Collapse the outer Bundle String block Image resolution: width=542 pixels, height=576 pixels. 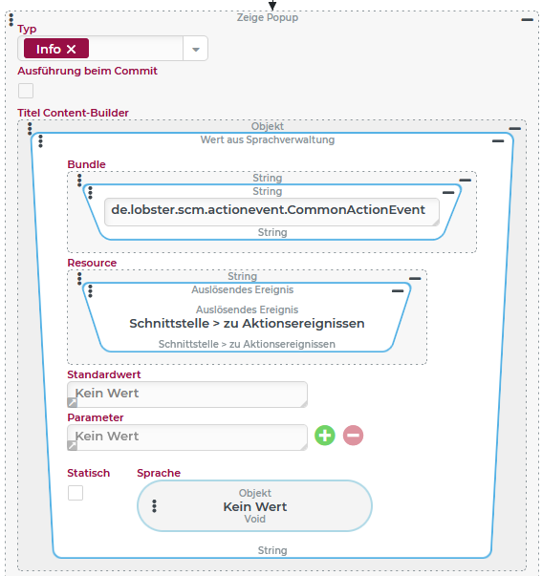click(x=466, y=180)
